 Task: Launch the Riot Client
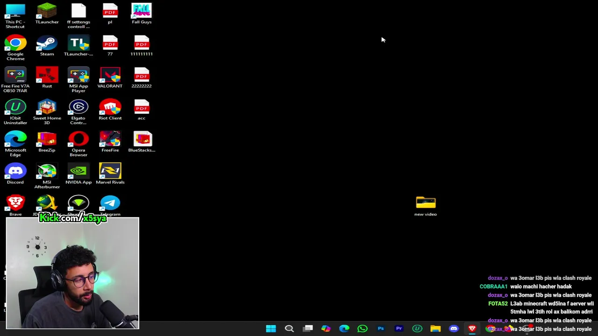(x=110, y=110)
